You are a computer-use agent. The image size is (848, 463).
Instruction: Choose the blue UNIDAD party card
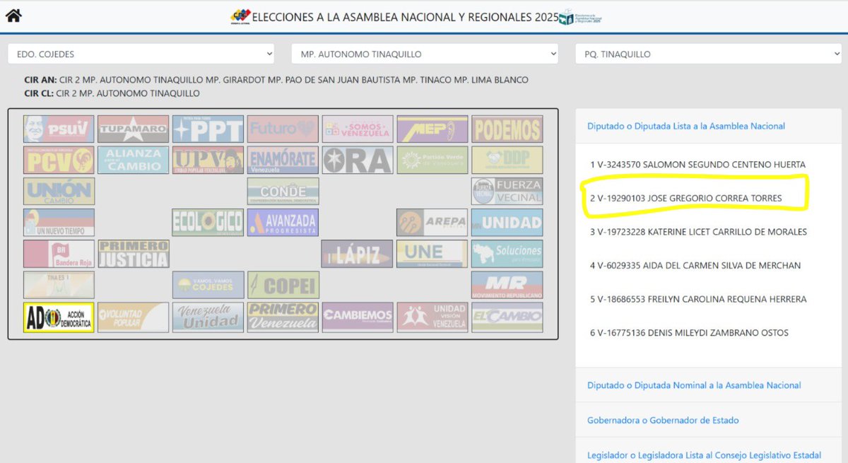(507, 223)
